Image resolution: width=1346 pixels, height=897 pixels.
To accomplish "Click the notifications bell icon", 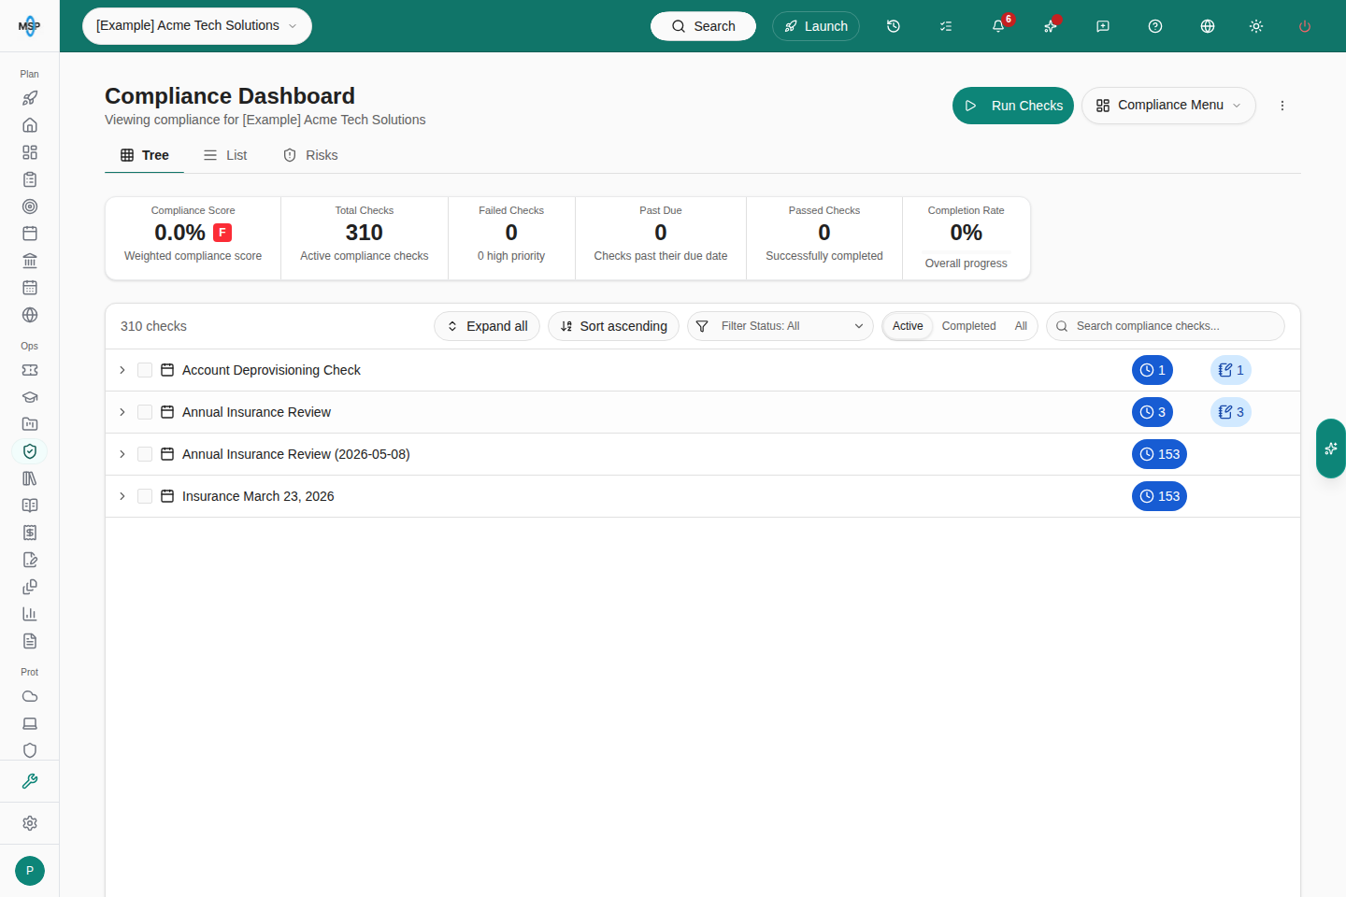I will [x=998, y=26].
